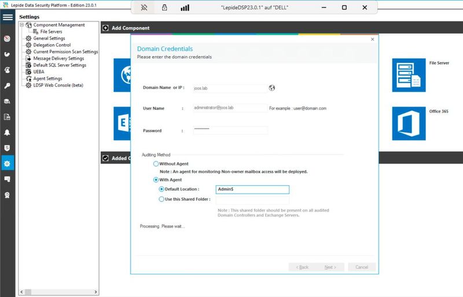Select the With Agent radio button
The image size is (463, 297).
[x=156, y=179]
